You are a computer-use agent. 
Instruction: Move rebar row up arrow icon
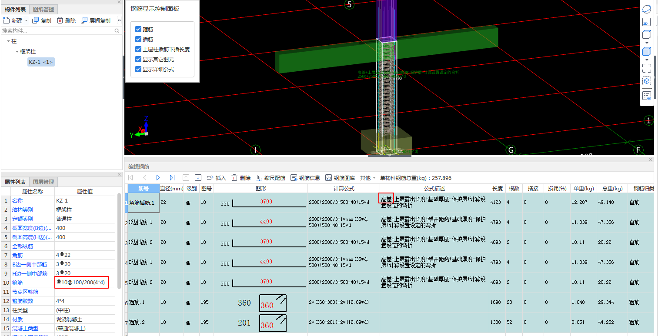pos(186,178)
